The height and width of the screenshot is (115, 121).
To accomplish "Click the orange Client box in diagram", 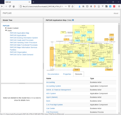I will (52, 57).
